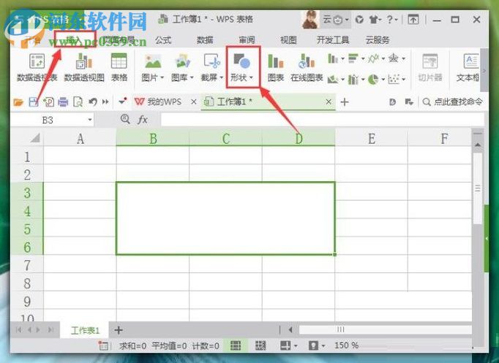Expand the radar chart type dropdown arrow
Screen dimensions: 499x363
pyautogui.click(x=404, y=58)
